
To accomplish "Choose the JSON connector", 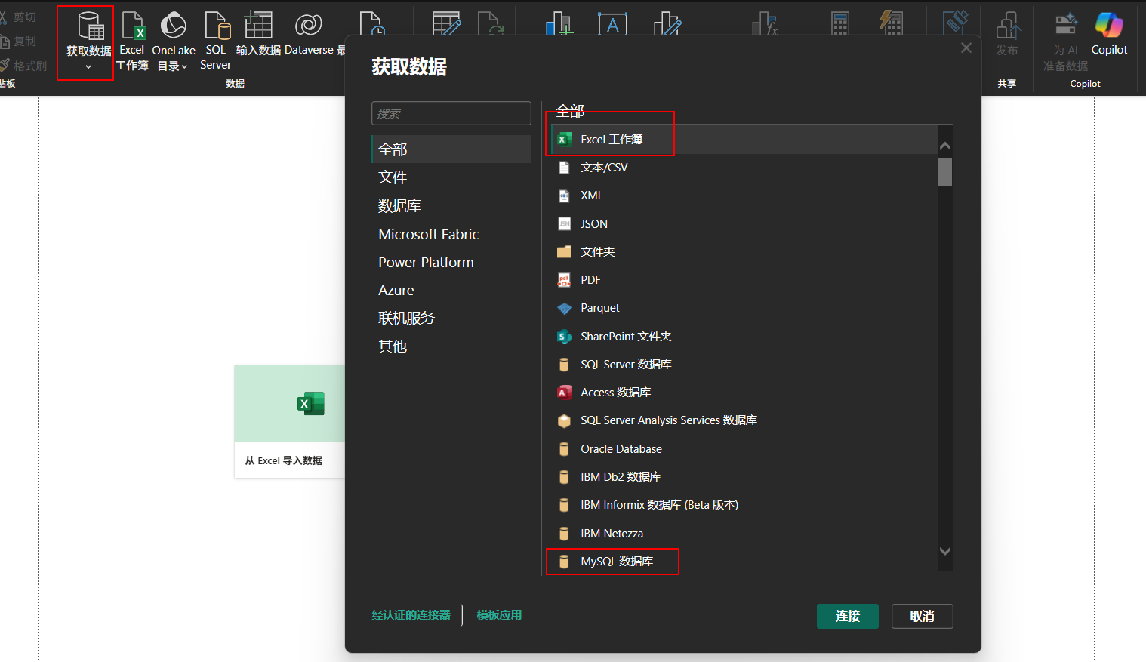I will point(744,224).
